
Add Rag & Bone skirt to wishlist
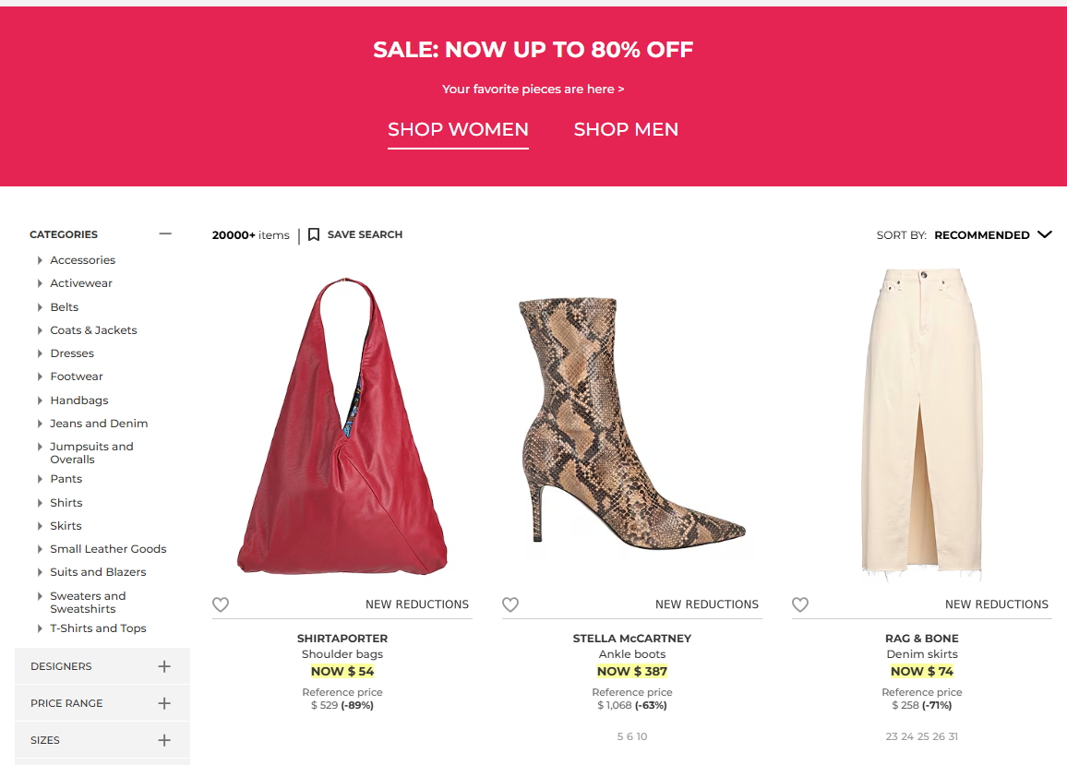[800, 604]
